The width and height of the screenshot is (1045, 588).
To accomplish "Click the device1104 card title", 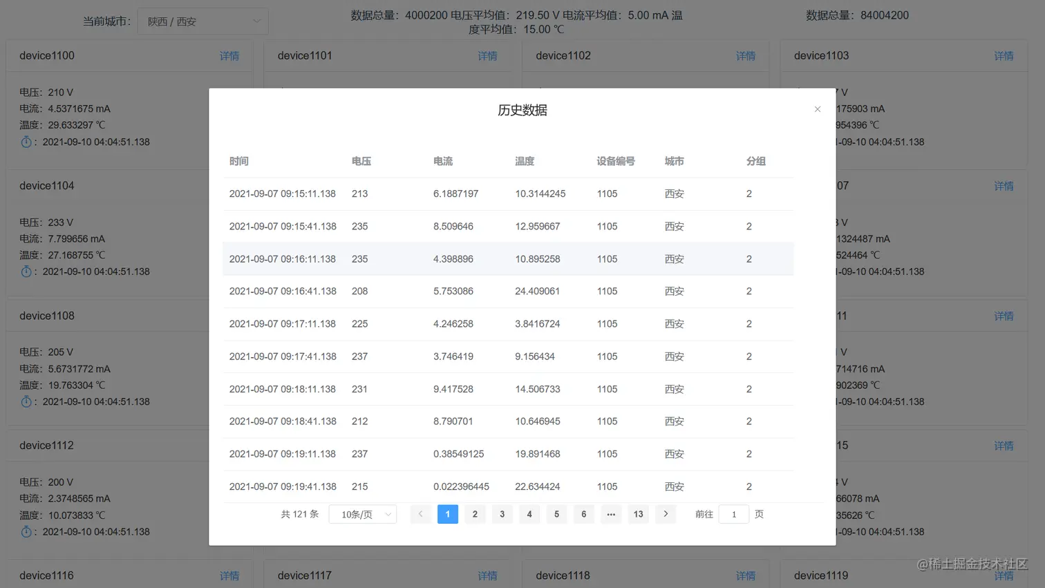I will click(47, 186).
